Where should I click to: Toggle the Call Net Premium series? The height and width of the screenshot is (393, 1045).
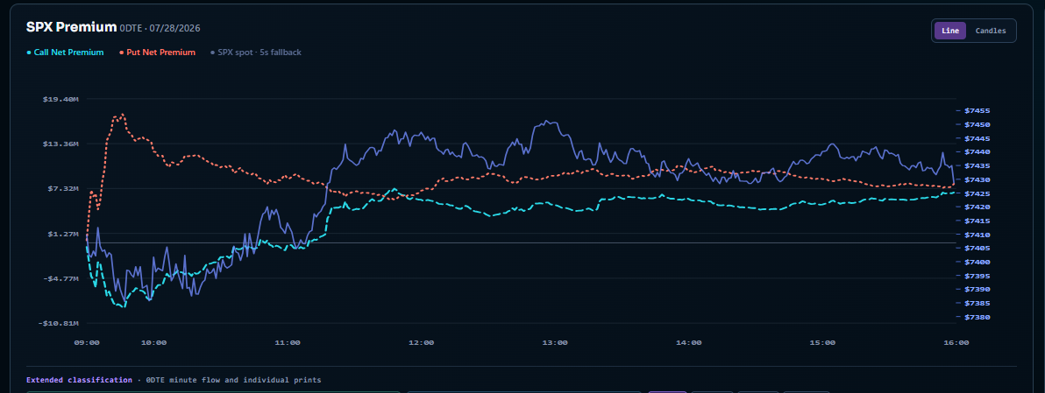click(x=65, y=52)
